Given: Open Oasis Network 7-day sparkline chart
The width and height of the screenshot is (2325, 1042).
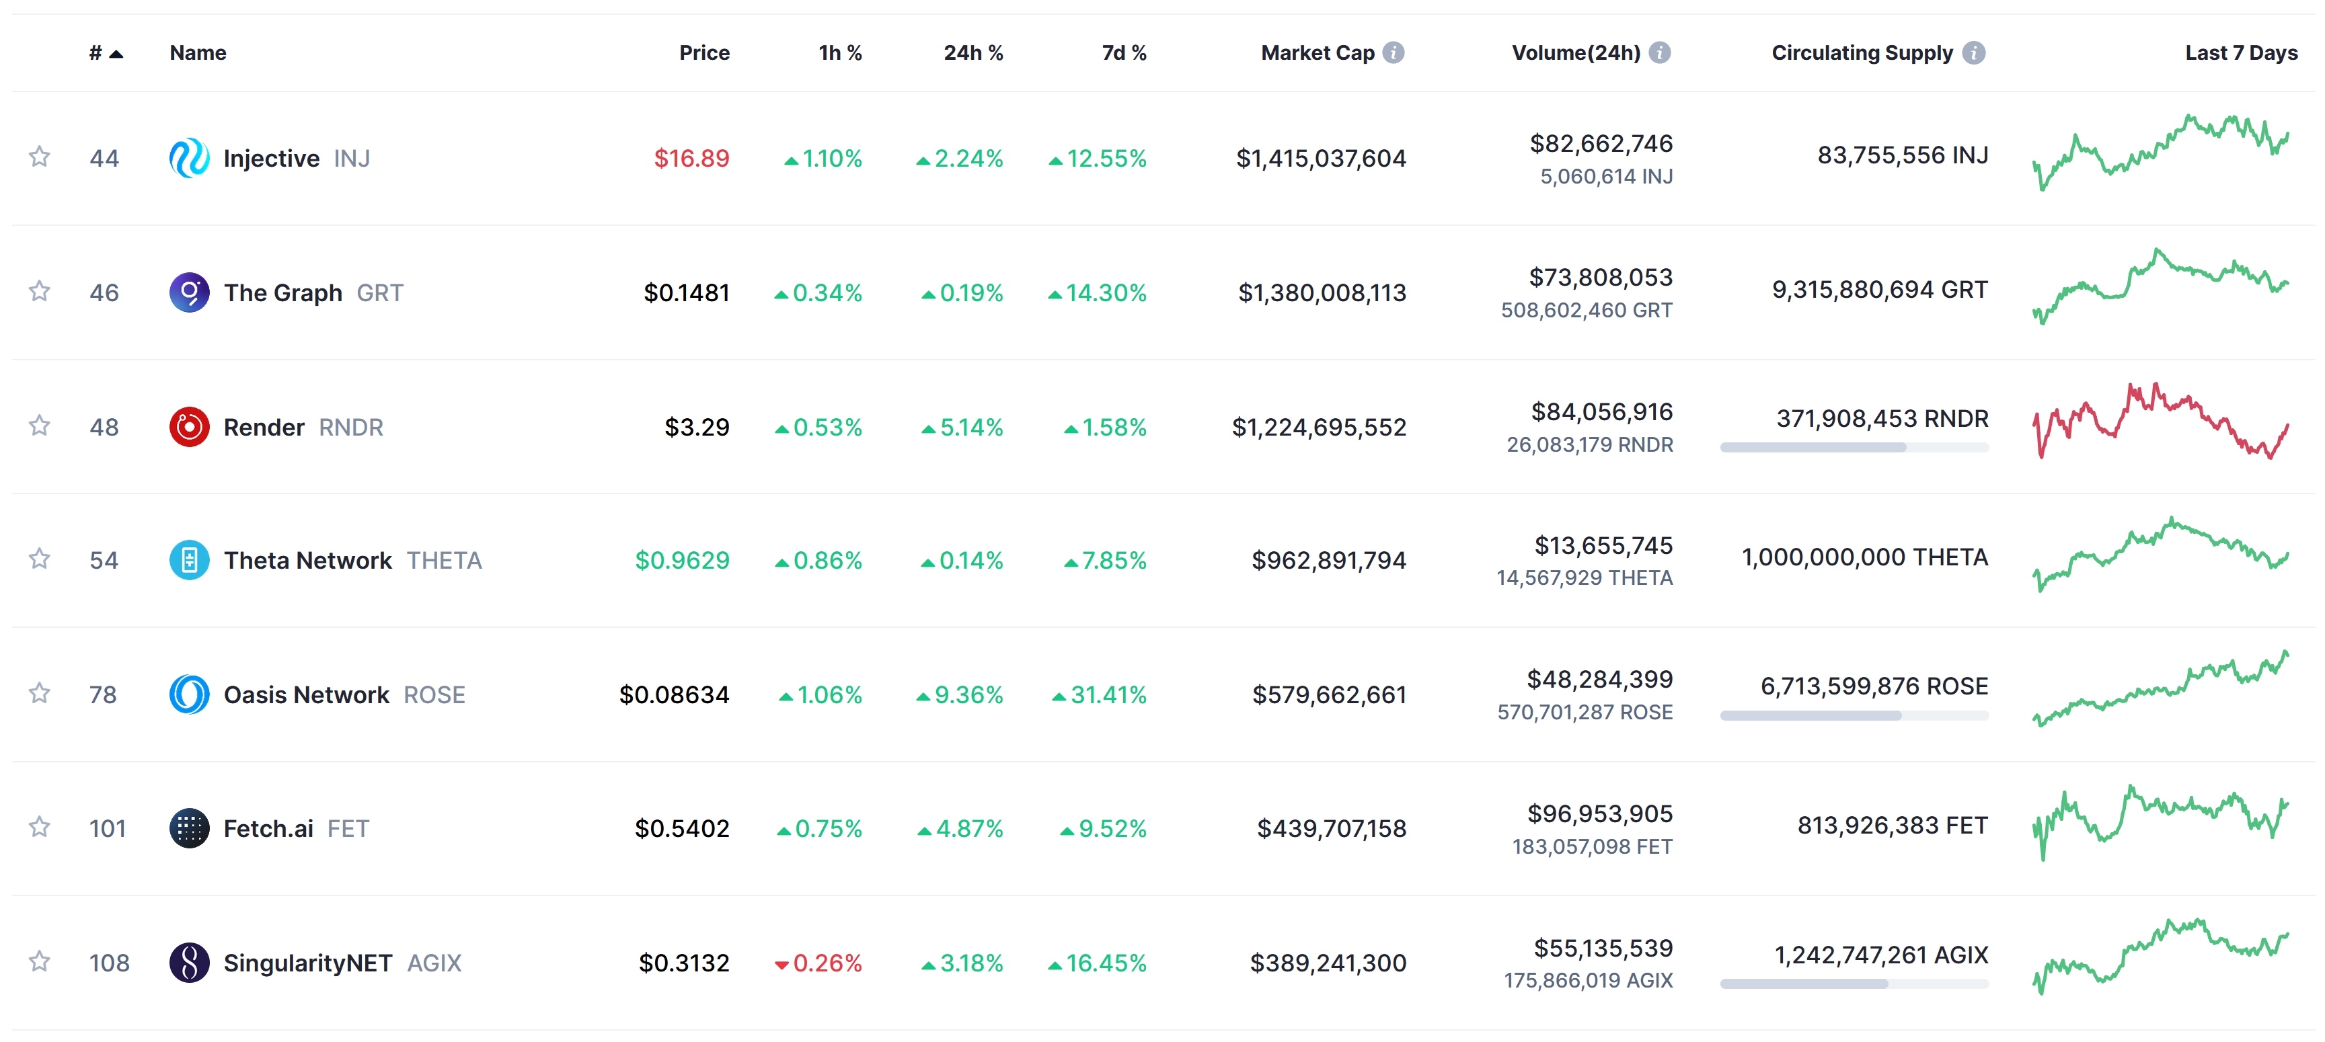Looking at the screenshot, I should (x=2160, y=688).
